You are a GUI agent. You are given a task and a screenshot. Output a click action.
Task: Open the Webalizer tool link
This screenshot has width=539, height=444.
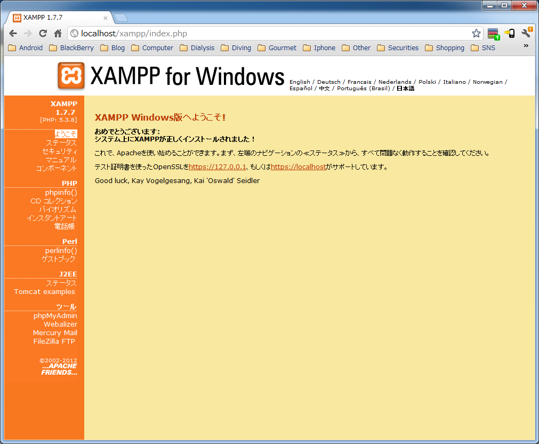(x=60, y=324)
